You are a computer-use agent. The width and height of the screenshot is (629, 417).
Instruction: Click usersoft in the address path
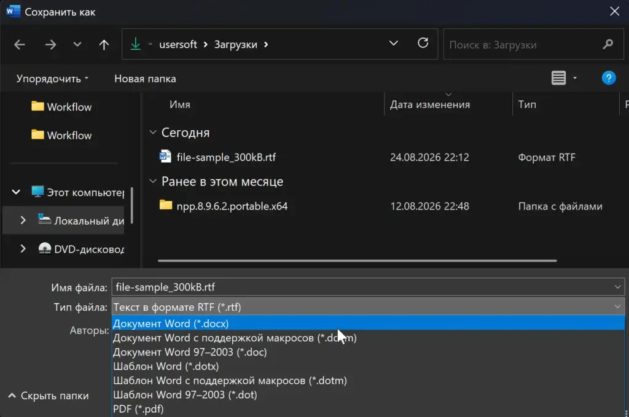[x=178, y=44]
